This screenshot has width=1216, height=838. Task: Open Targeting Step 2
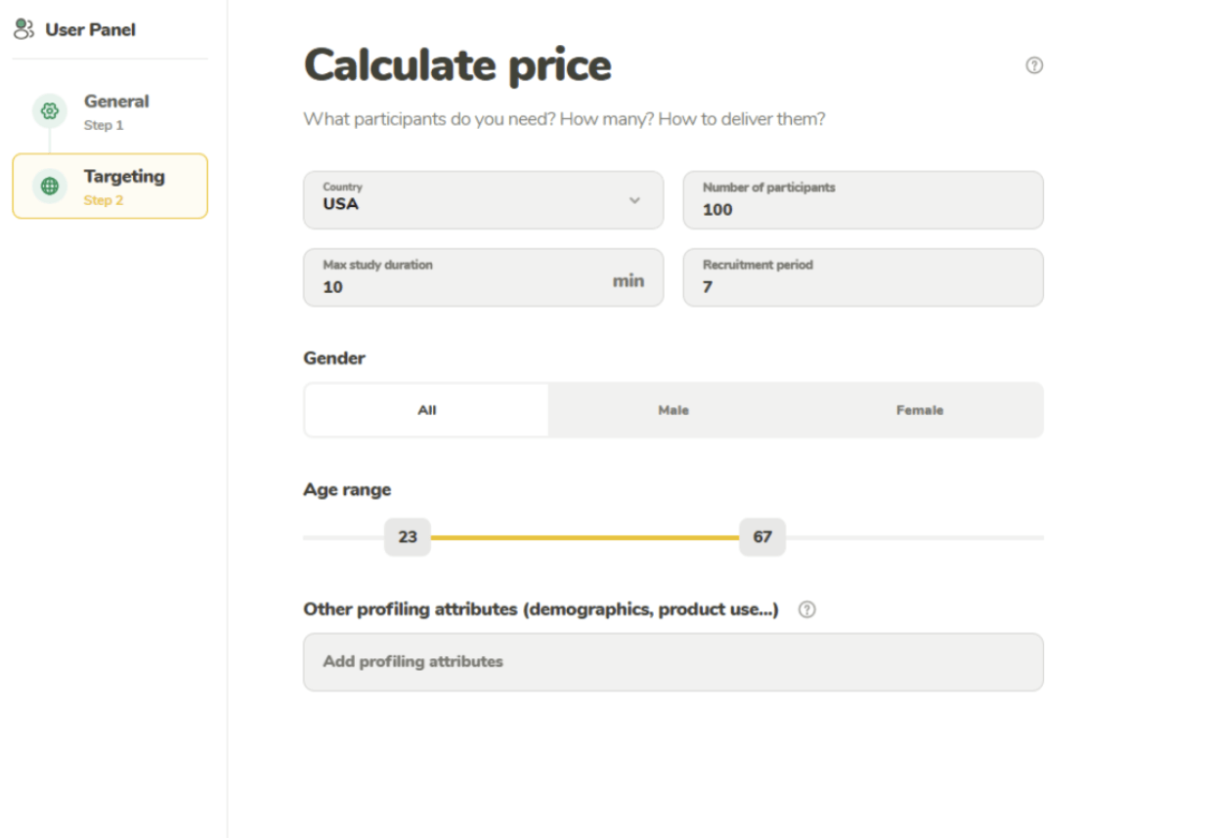click(123, 187)
